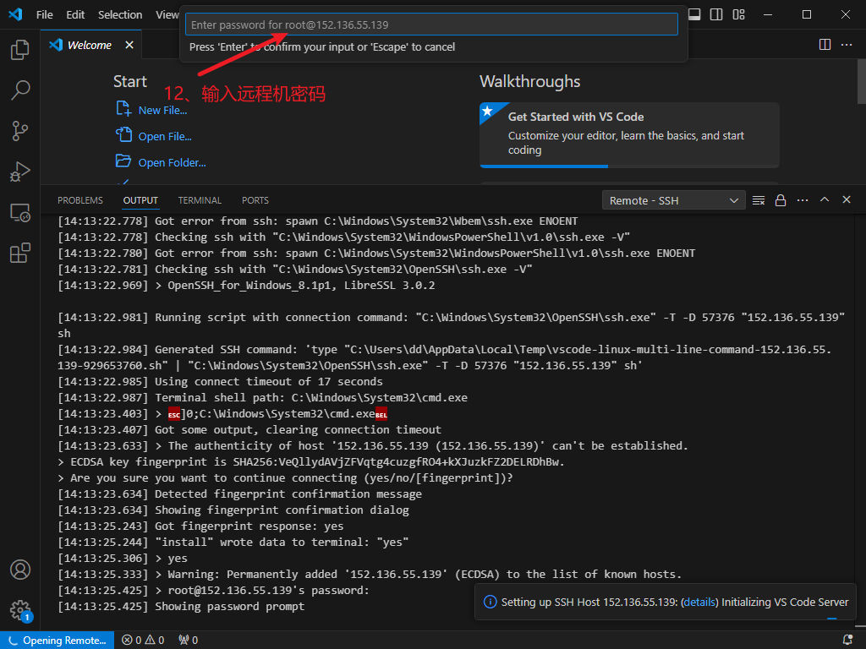This screenshot has height=649, width=866.
Task: Switch to the PORTS tab
Action: 255,200
